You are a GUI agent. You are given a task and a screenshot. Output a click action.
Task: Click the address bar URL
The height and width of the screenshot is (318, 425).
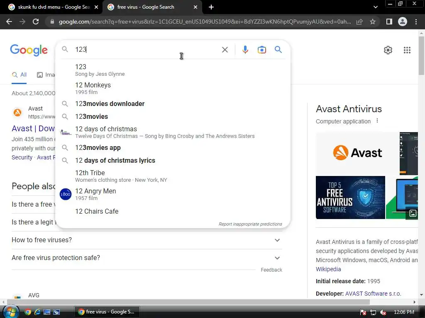(205, 22)
